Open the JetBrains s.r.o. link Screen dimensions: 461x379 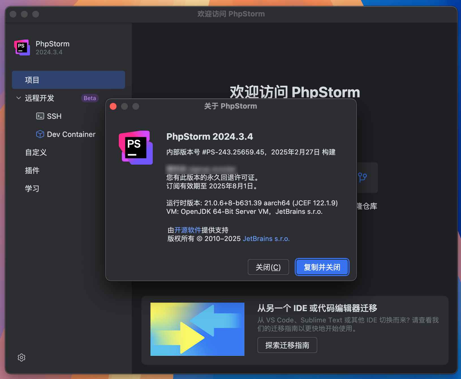pyautogui.click(x=266, y=239)
